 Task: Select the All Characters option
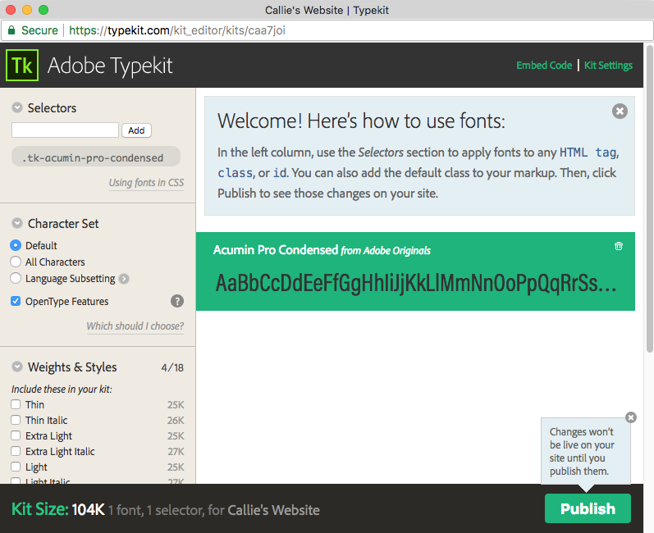click(16, 262)
